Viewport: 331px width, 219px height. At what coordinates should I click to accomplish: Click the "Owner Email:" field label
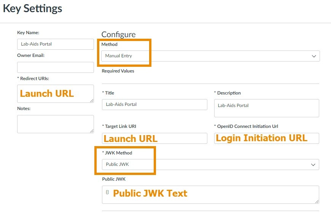coord(31,55)
